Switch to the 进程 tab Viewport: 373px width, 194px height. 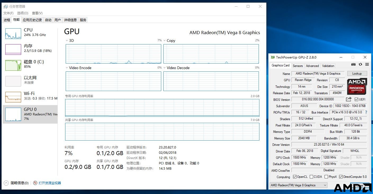point(7,20)
